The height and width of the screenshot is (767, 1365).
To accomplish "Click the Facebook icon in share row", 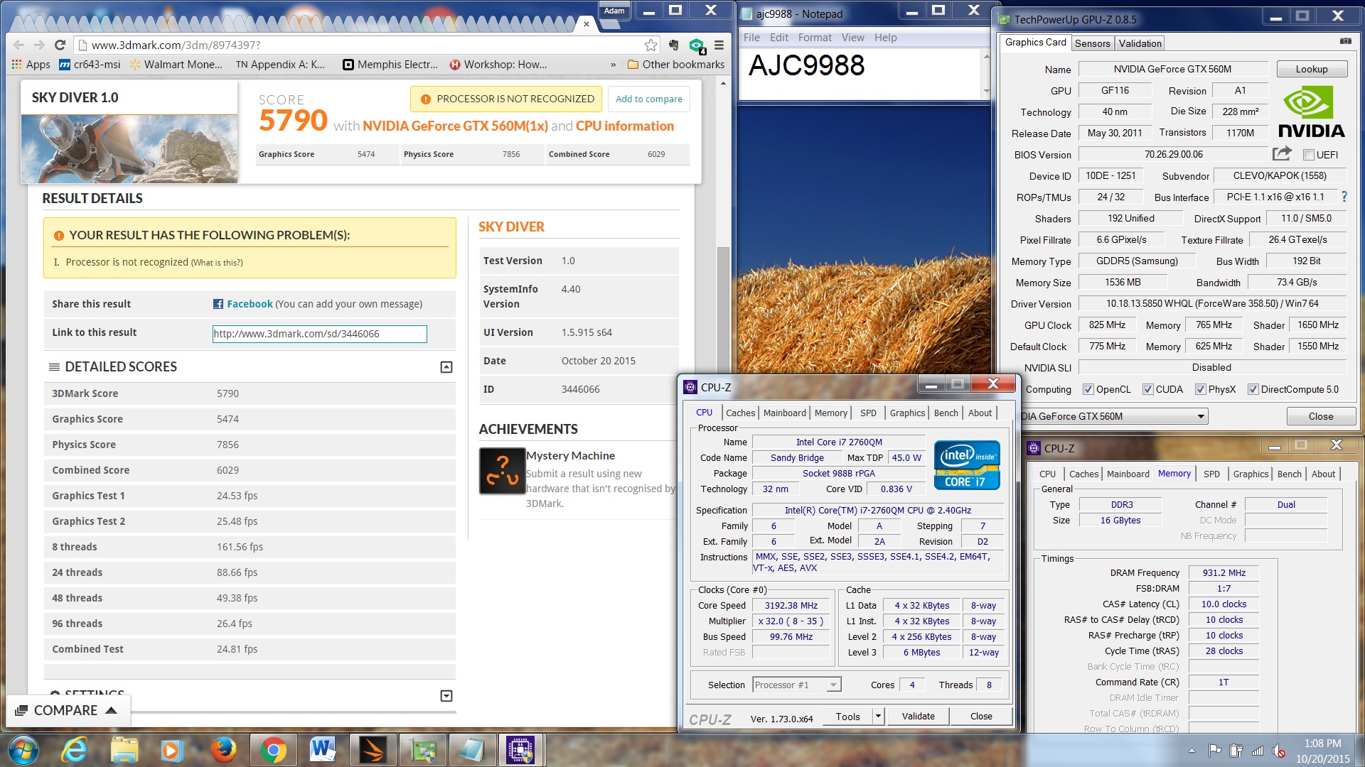I will click(x=218, y=304).
